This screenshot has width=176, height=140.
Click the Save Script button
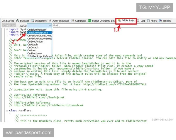9,25
